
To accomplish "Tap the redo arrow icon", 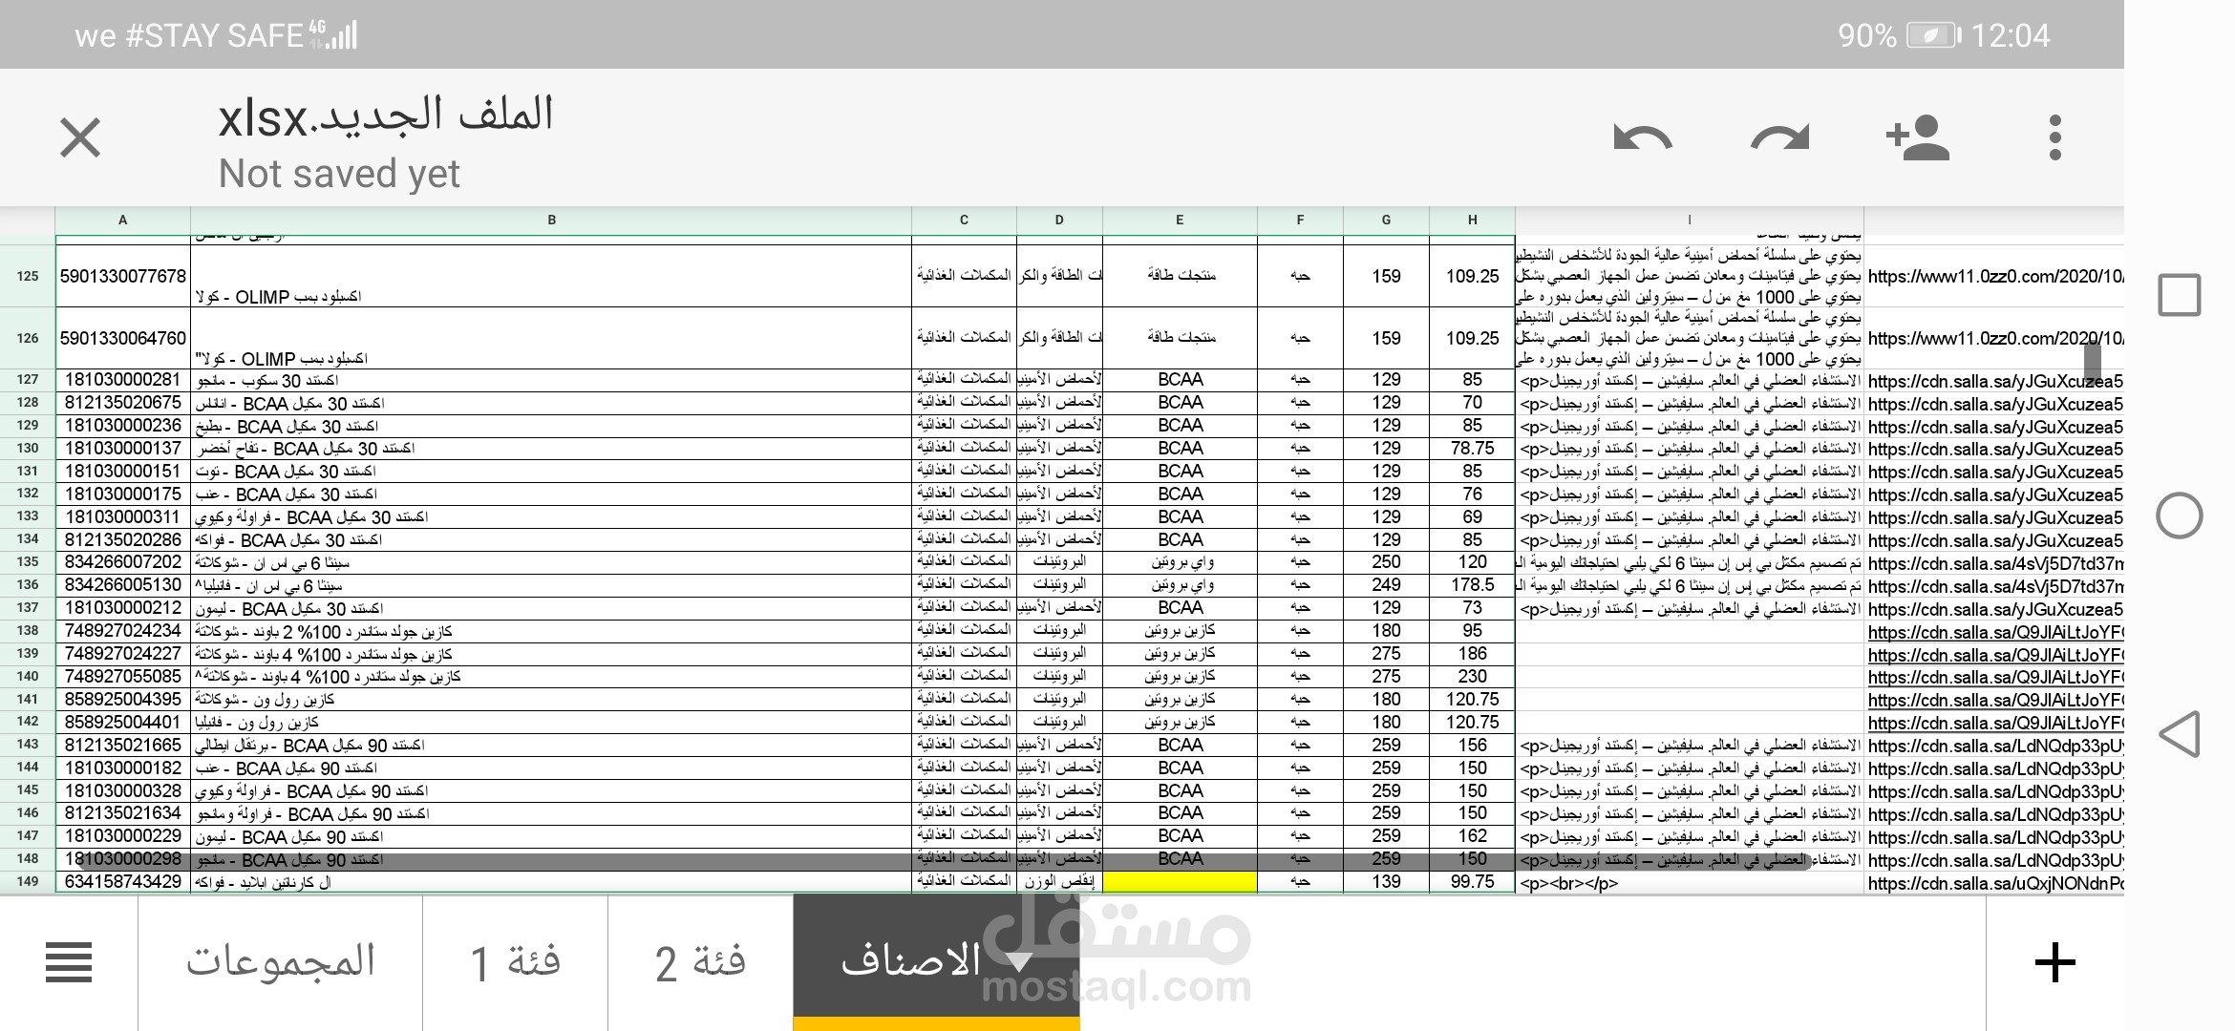I will pyautogui.click(x=1779, y=137).
